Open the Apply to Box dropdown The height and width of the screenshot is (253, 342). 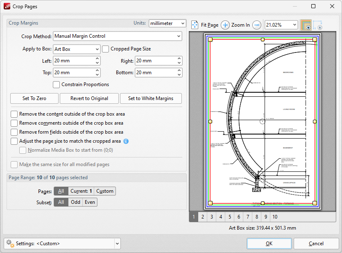[x=77, y=49]
